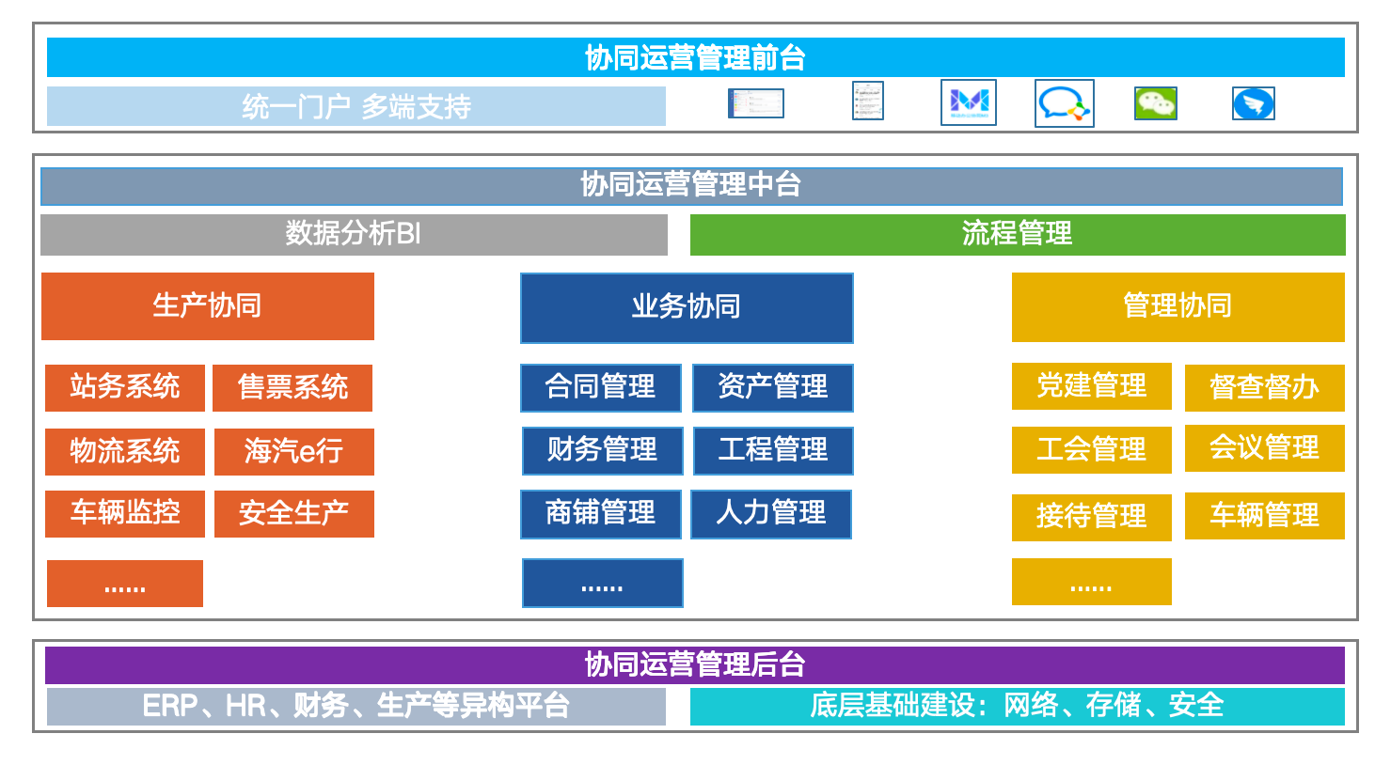Click the 统一门户 多端支持 bar
The image size is (1375, 765).
[x=356, y=106]
